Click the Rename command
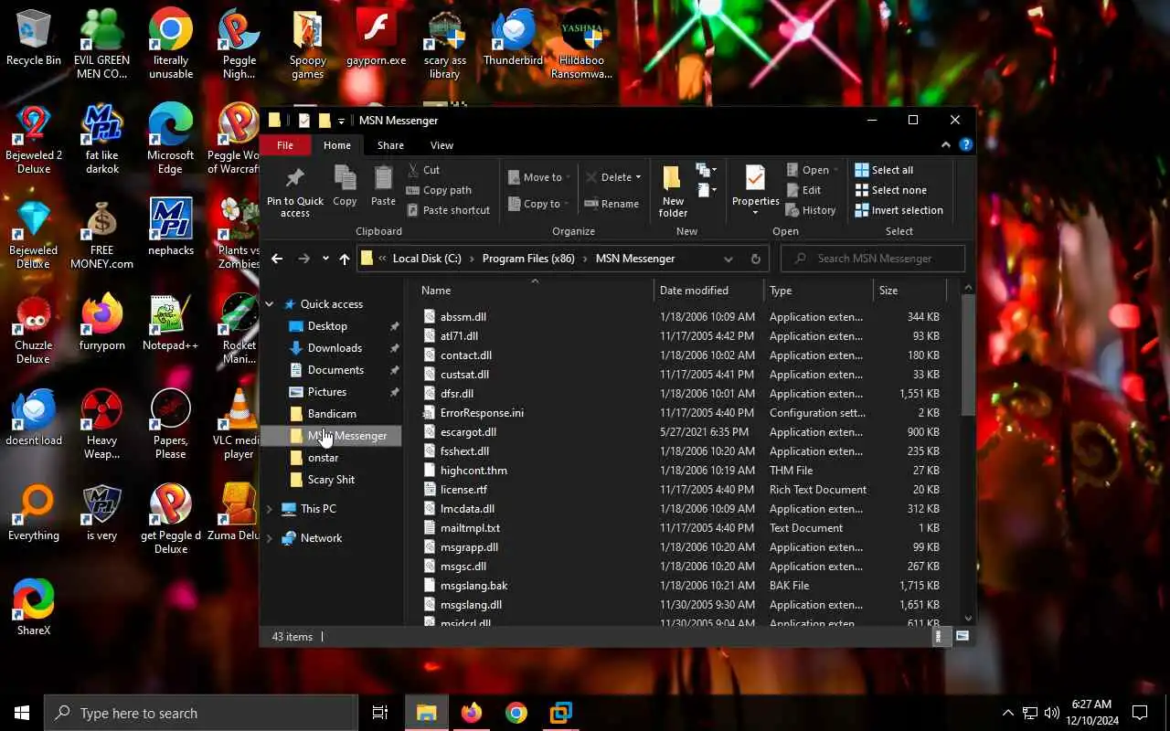 click(x=612, y=204)
